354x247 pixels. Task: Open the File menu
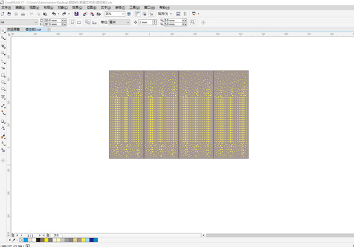tap(6, 8)
